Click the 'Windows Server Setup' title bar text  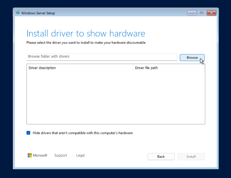click(x=38, y=13)
